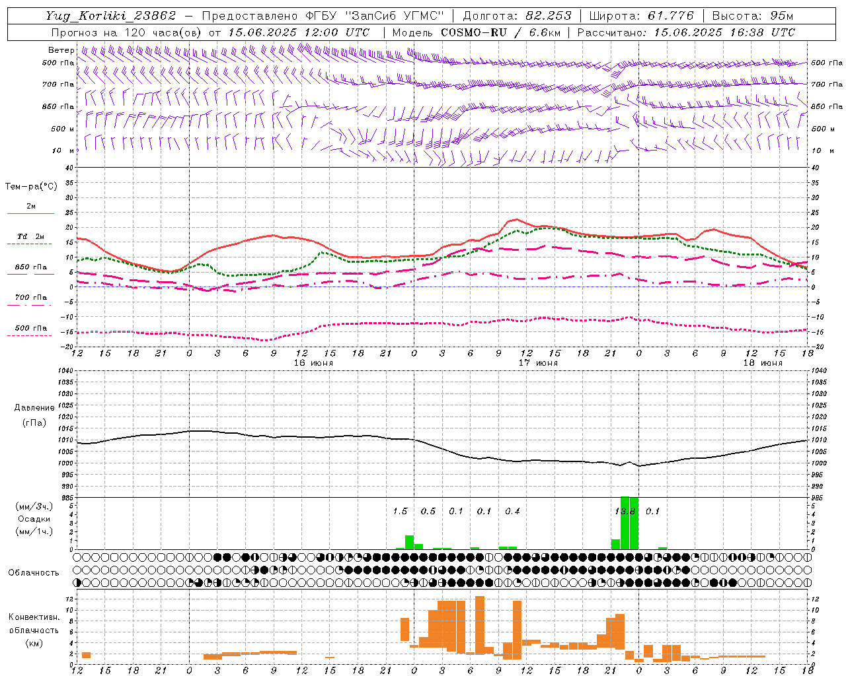Screen dimensions: 846x676
Task: Click the 13.8 precipitation amount value
Action: [x=625, y=512]
